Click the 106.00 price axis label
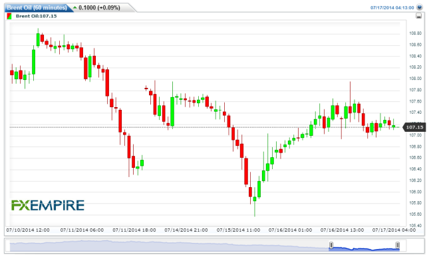Viewport: 429px width, 257px height. [x=415, y=192]
